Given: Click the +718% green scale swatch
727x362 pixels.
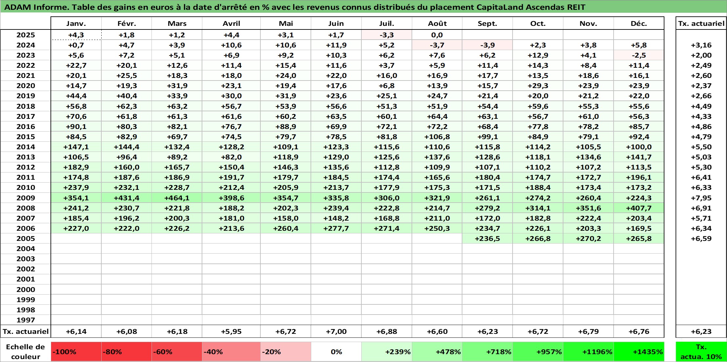Looking at the screenshot, I should [x=488, y=352].
